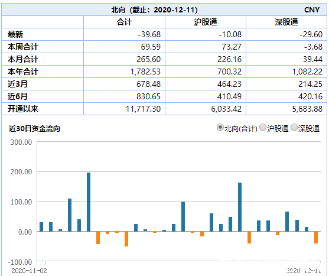Click the 沪股通 column header

[x=206, y=22]
